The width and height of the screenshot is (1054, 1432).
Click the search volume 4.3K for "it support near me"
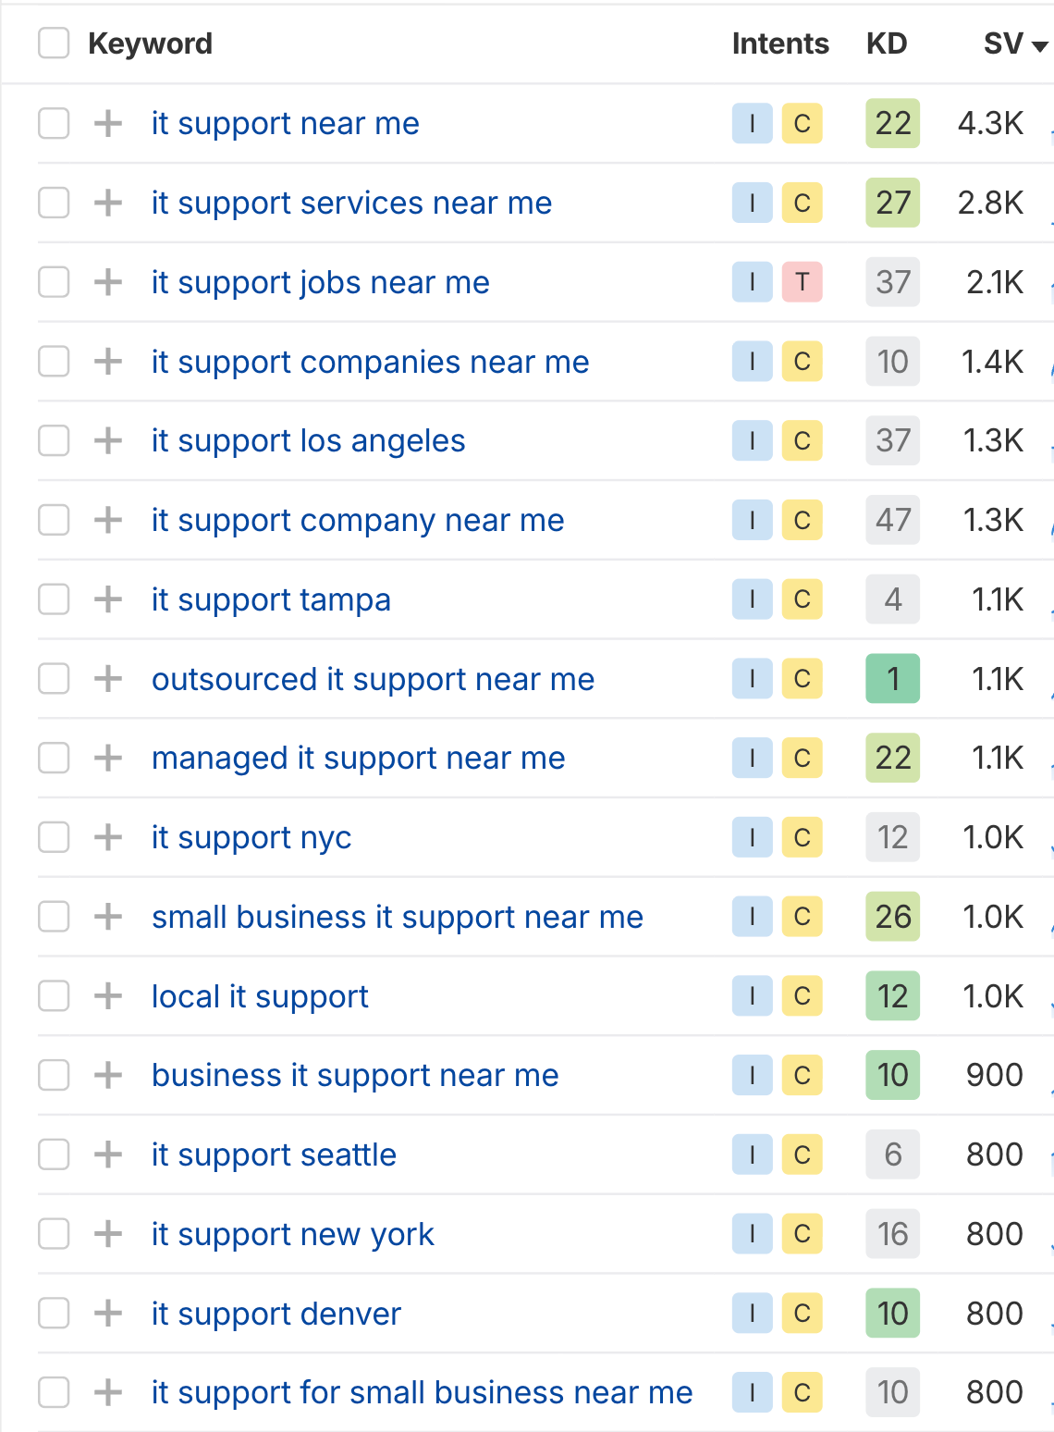991,123
